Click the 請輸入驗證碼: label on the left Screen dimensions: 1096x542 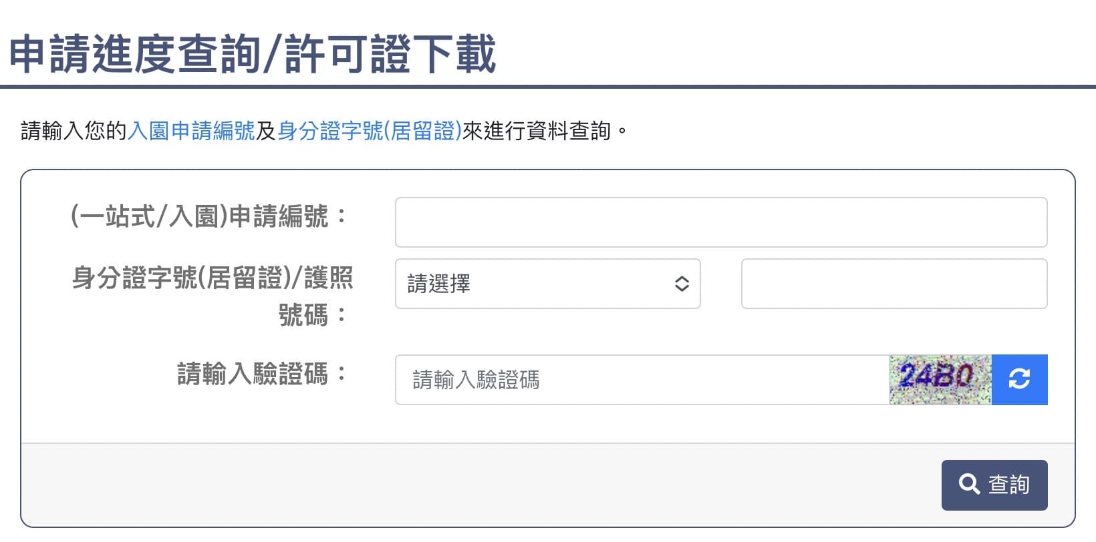pyautogui.click(x=263, y=374)
